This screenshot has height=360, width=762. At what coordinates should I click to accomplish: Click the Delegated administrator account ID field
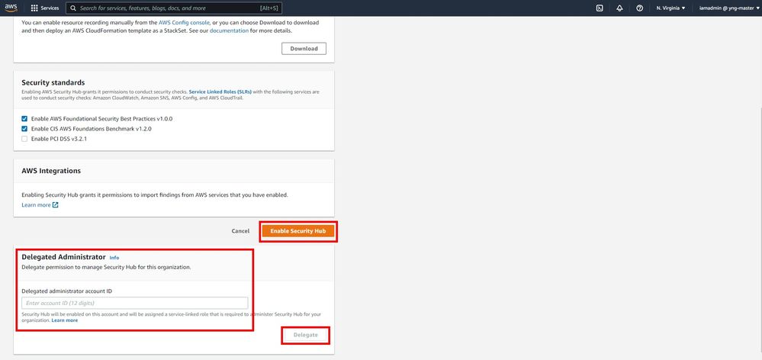pyautogui.click(x=135, y=303)
